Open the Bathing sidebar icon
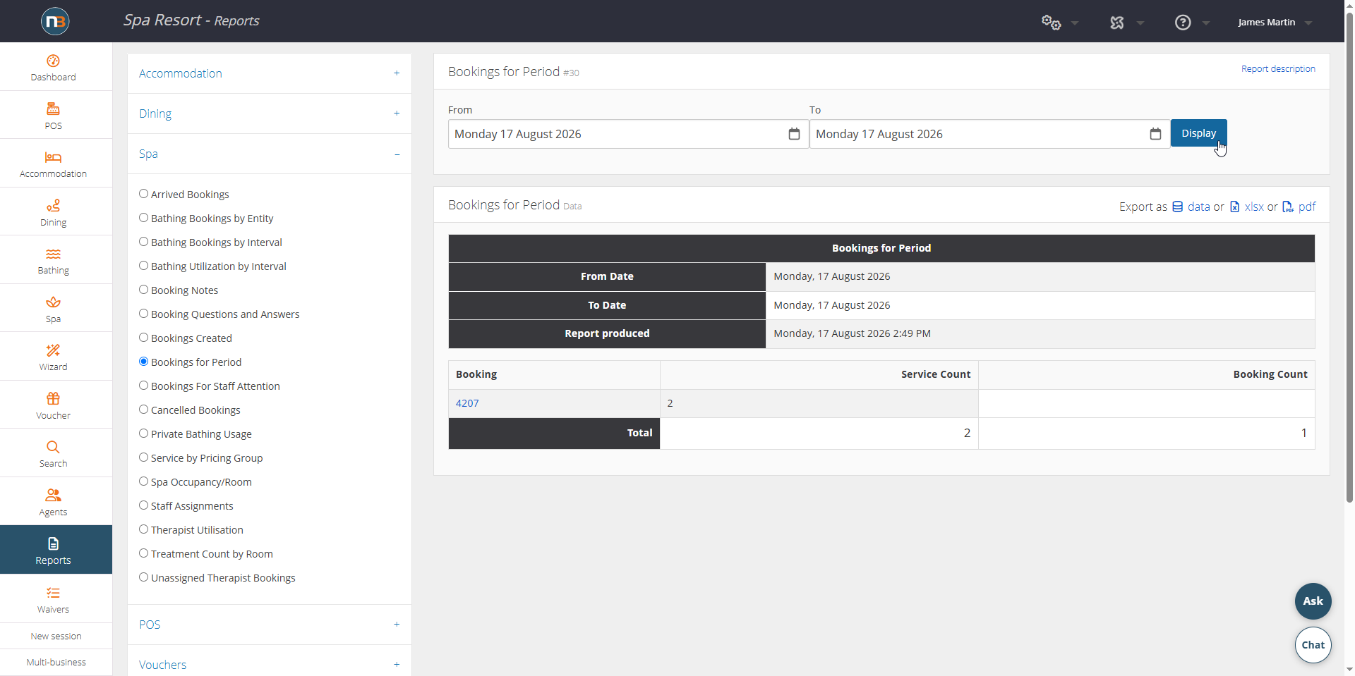This screenshot has width=1355, height=676. (x=53, y=254)
